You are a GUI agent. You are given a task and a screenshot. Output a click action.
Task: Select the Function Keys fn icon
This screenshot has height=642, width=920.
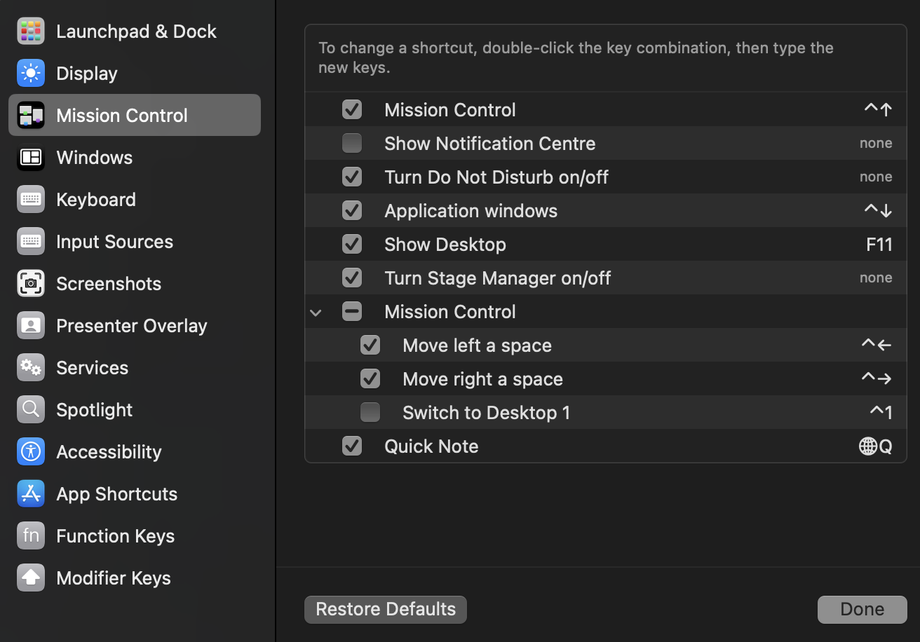click(31, 536)
